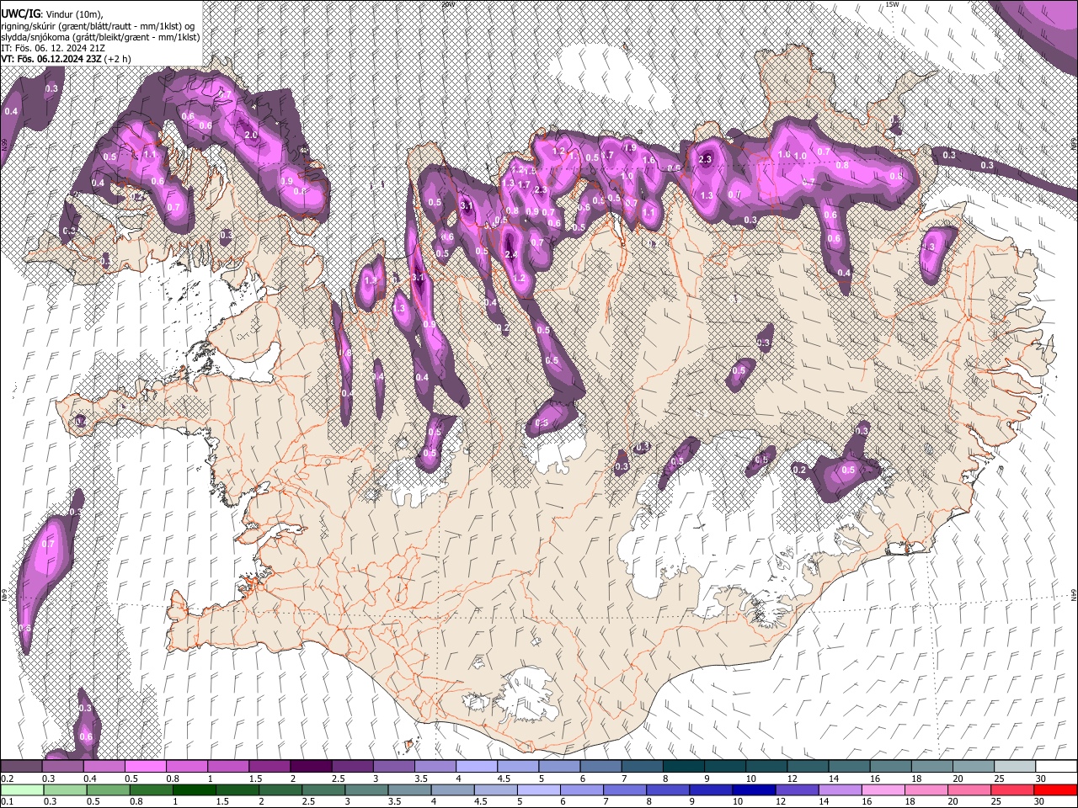The height and width of the screenshot is (808, 1078).
Task: Click the '0.1' label on lower legend scale
Action: tap(7, 801)
